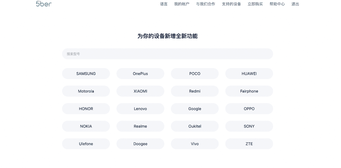The image size is (341, 168).
Task: Select the Doogee brand
Action: [140, 144]
